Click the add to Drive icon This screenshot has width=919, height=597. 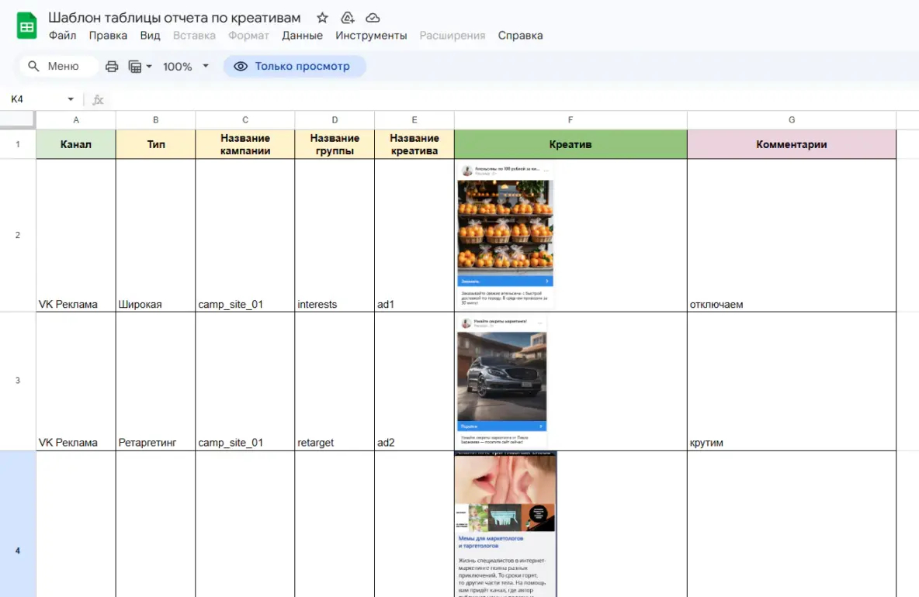(x=348, y=18)
